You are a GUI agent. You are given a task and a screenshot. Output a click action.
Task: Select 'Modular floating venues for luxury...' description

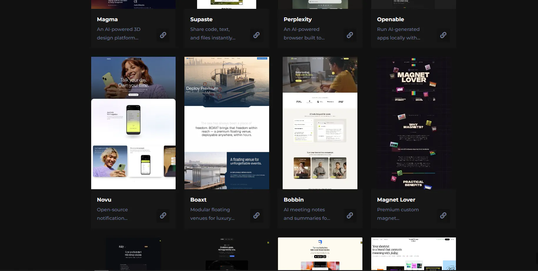click(212, 214)
